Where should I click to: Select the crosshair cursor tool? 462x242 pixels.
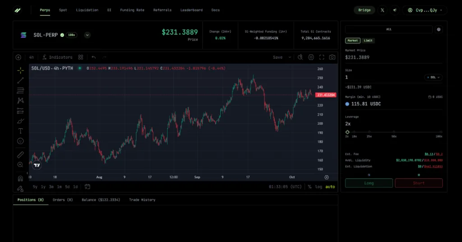[20, 70]
